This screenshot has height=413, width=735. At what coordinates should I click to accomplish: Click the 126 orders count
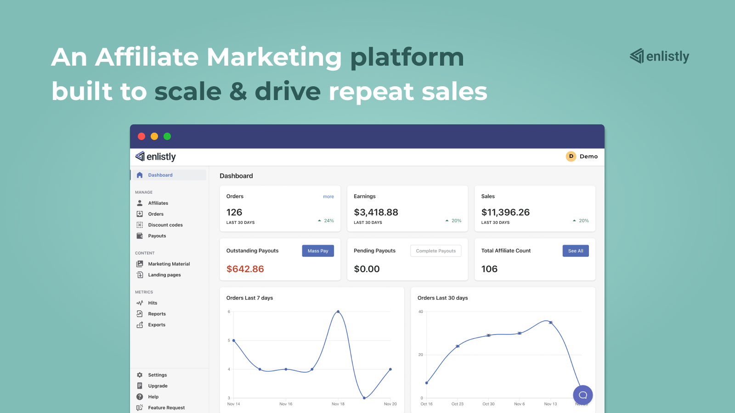coord(234,212)
